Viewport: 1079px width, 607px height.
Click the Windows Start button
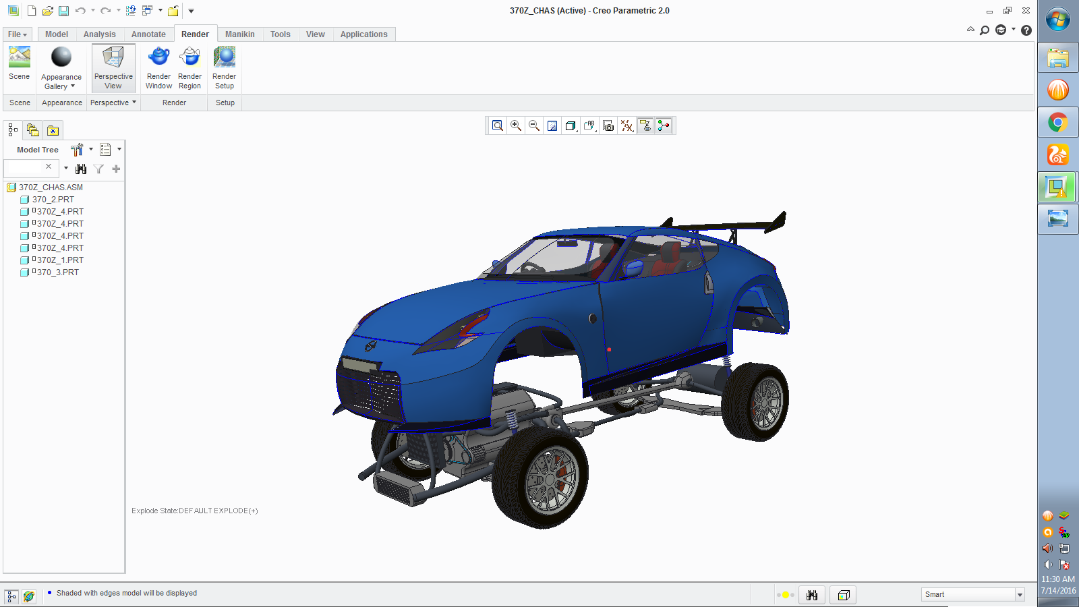1057,20
